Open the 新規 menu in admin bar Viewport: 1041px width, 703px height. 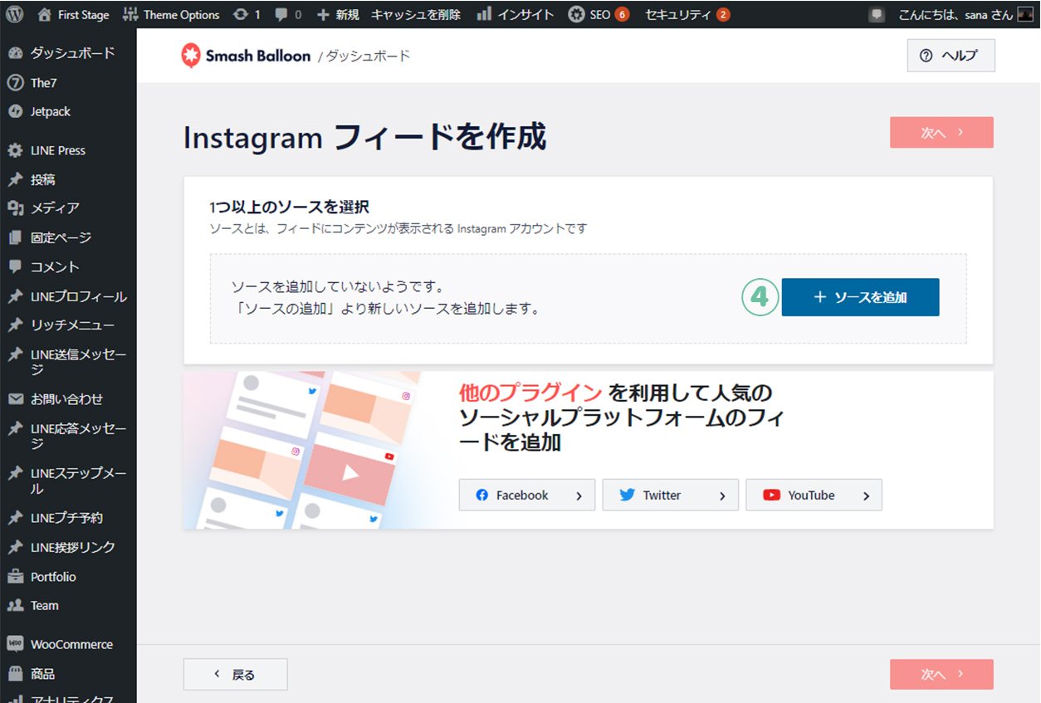338,14
